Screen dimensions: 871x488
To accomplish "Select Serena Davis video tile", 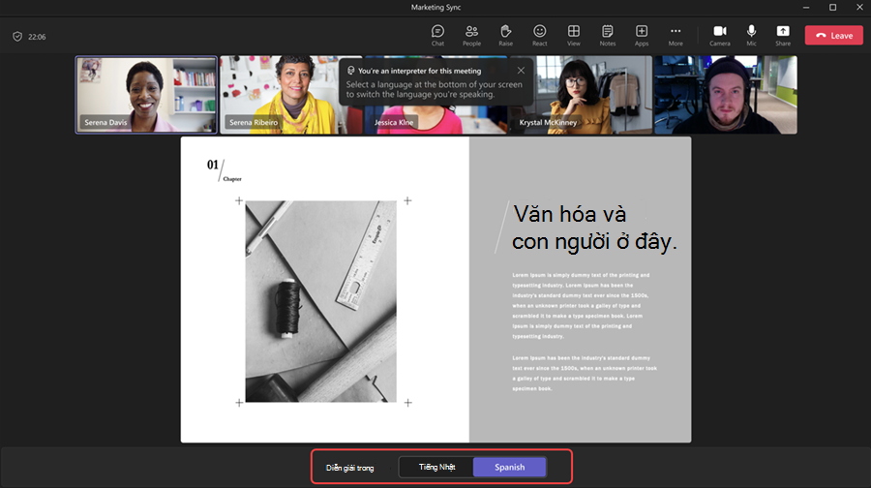I will tap(146, 95).
